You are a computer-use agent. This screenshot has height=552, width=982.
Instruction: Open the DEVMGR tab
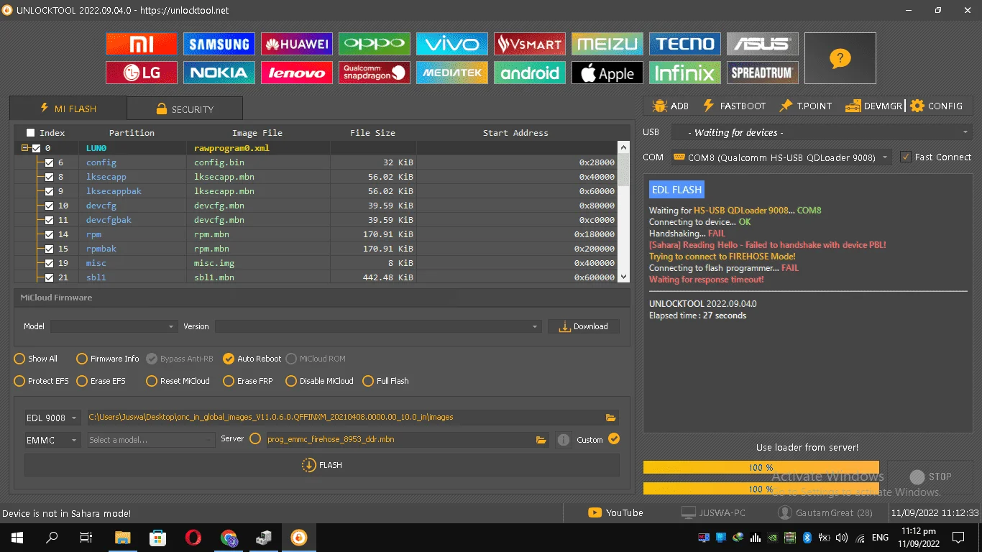click(x=873, y=106)
